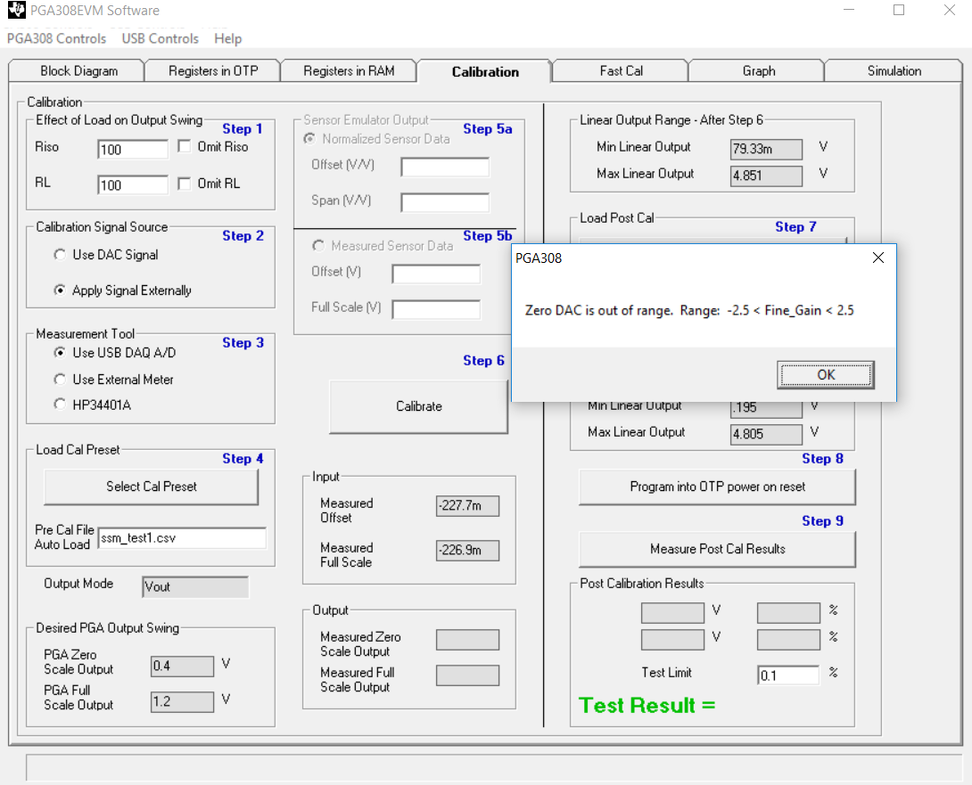Switch to the Registers in OTP tab
972x785 pixels.
pyautogui.click(x=213, y=70)
